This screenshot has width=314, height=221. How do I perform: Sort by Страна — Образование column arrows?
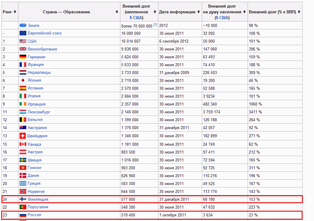coord(117,12)
